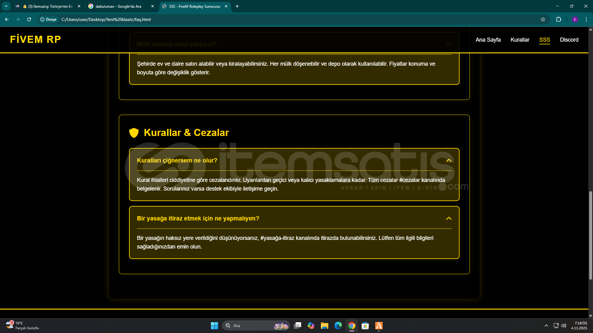Bookmark this page with star icon
Viewport: 593px width, 333px height.
(x=543, y=19)
